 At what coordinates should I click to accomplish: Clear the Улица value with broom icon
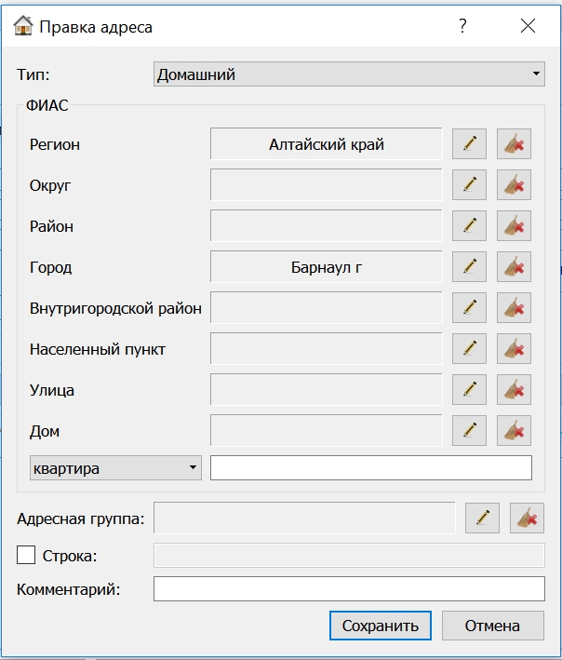click(x=514, y=389)
